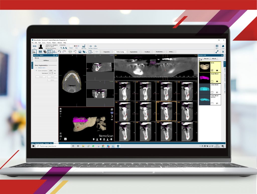This screenshot has width=257, height=194.
Task: Select the Bone mesh thumbnail
Action: tap(205, 67)
